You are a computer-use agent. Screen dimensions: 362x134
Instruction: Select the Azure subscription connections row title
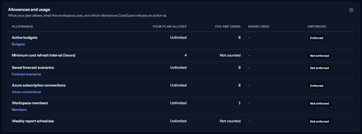point(39,85)
